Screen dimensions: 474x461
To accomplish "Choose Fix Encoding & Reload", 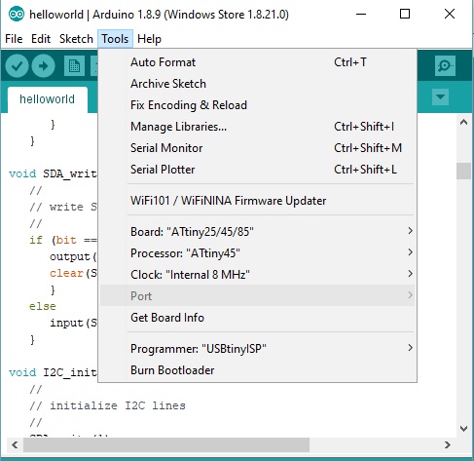I will (257, 105).
